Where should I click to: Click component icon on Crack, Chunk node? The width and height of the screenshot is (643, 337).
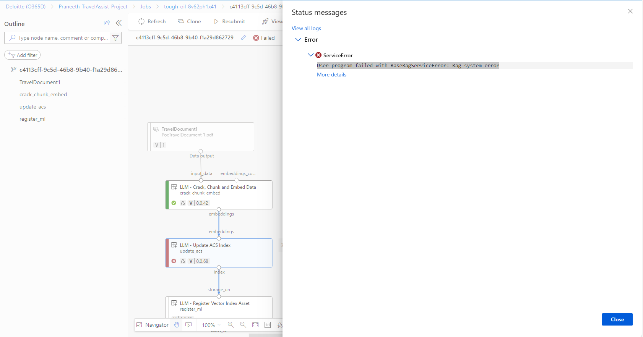[x=174, y=187]
